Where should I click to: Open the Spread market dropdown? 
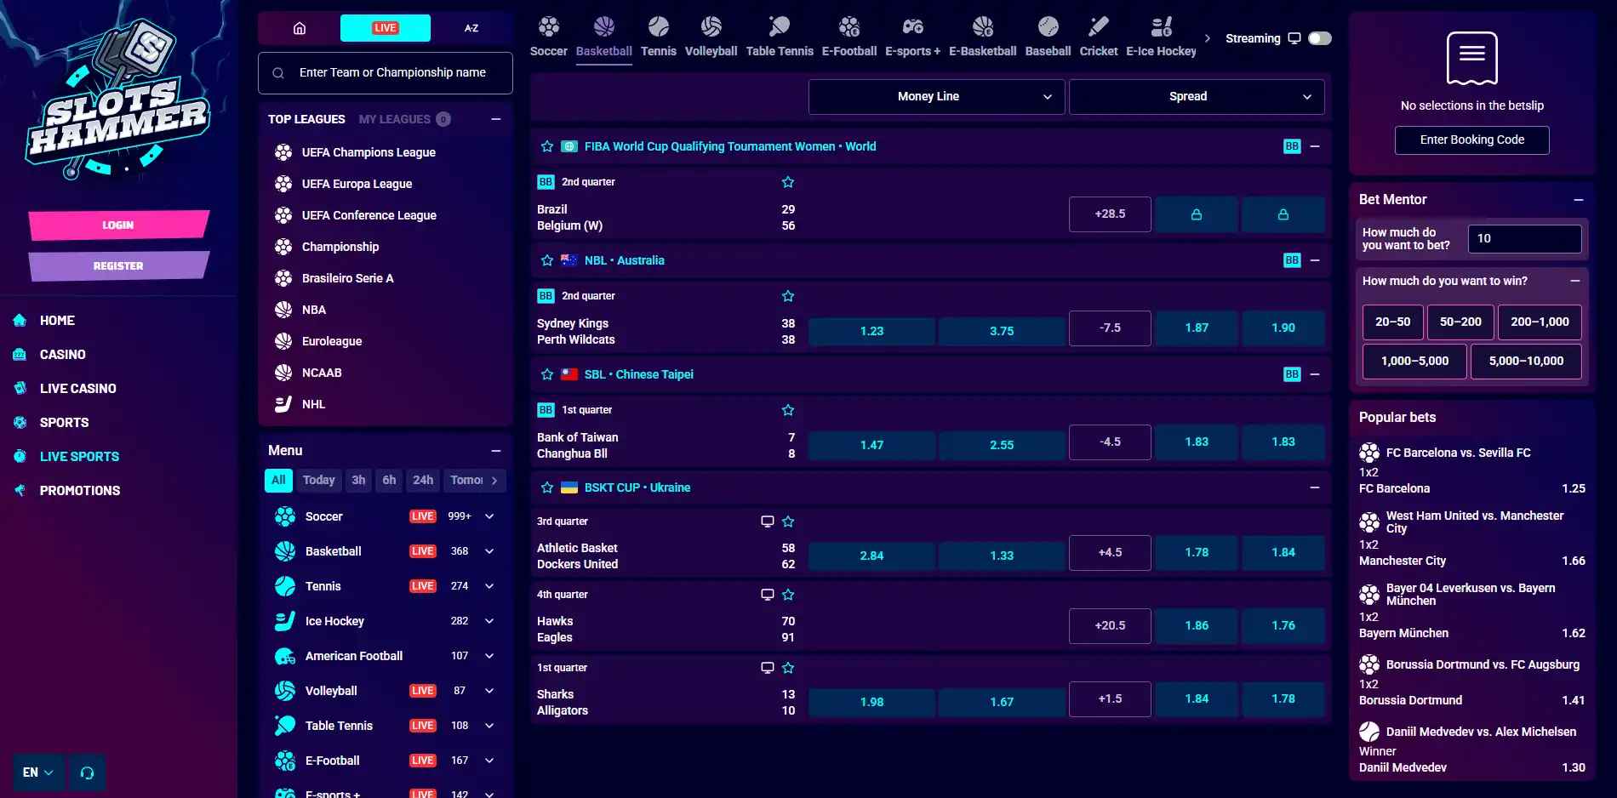point(1197,97)
